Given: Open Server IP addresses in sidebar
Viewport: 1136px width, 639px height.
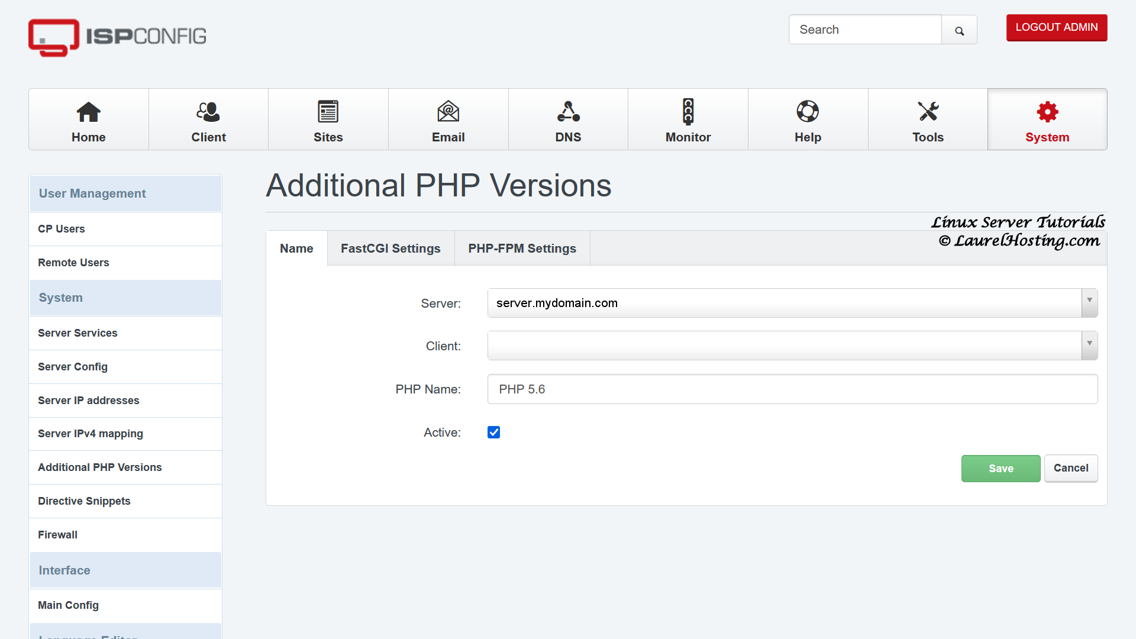Looking at the screenshot, I should 125,401.
